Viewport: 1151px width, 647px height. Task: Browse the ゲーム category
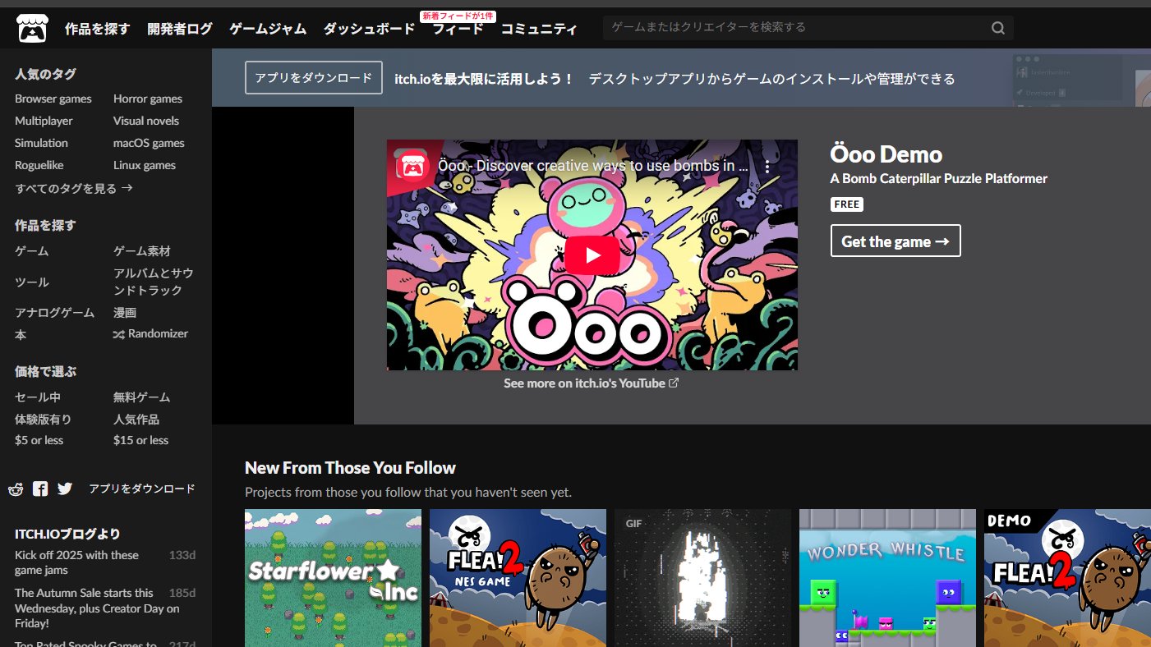tap(32, 251)
